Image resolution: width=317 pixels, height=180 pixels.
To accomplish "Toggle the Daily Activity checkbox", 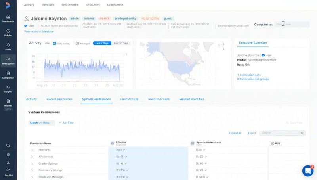I will coord(55,43).
